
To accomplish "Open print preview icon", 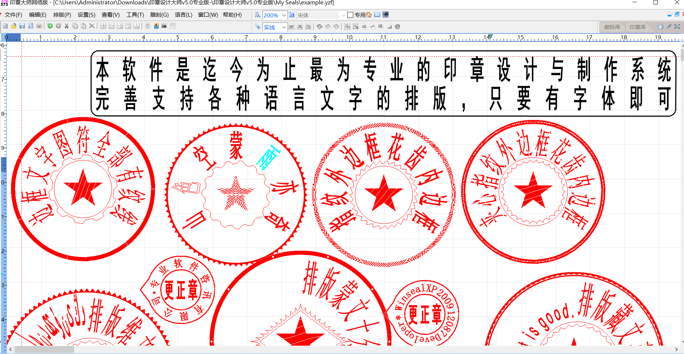I will coord(30,26).
